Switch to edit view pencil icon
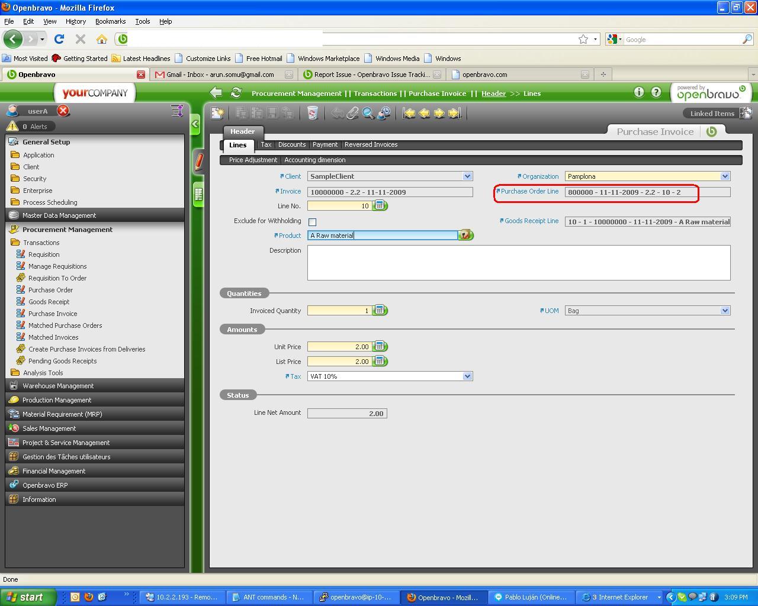The width and height of the screenshot is (758, 606). click(x=199, y=162)
